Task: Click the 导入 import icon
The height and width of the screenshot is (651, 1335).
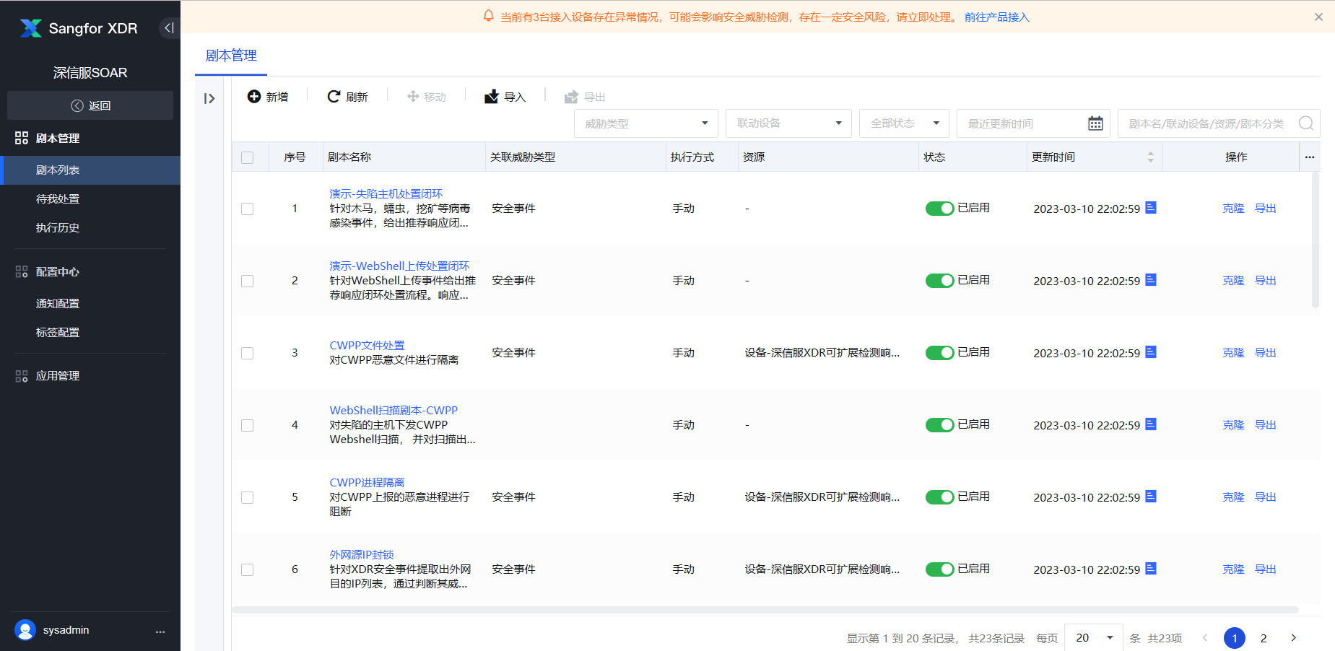Action: coord(492,96)
